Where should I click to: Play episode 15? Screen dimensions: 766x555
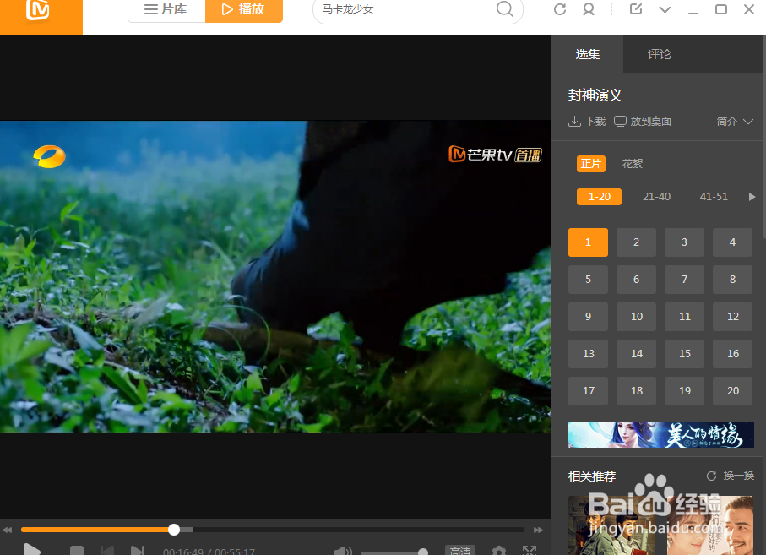684,354
